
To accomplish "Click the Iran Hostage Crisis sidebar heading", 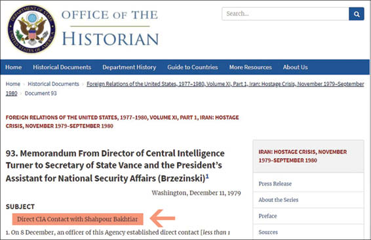I will [303, 156].
